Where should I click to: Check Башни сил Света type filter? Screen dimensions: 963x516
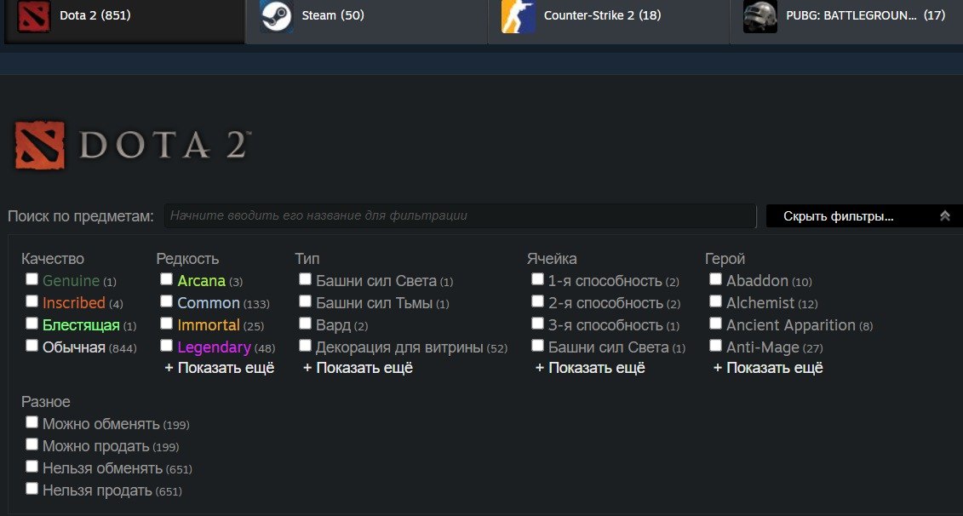tap(305, 279)
